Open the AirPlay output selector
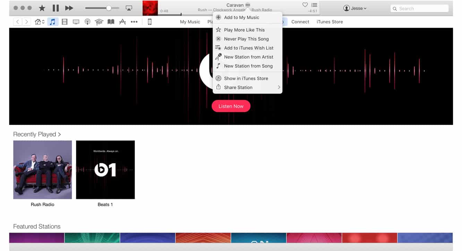Screen dimensions: 462x251 point(129,8)
